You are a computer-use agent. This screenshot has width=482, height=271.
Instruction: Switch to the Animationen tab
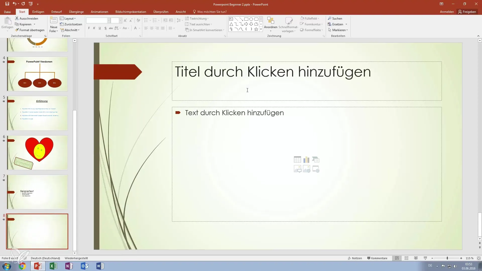[x=99, y=12]
